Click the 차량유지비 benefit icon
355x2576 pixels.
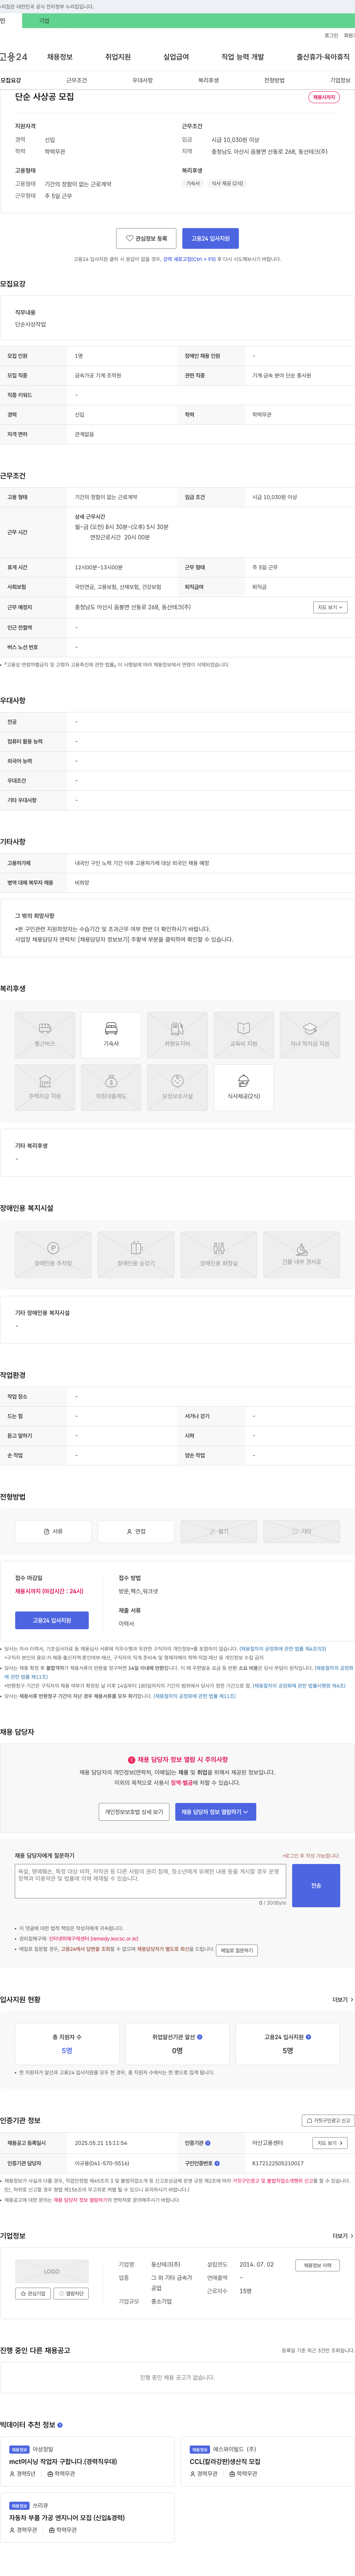click(177, 1035)
